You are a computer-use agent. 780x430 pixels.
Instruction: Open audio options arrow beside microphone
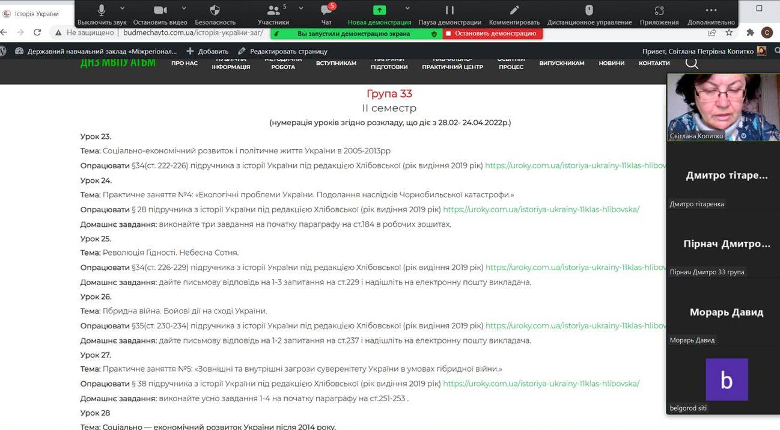pyautogui.click(x=123, y=8)
